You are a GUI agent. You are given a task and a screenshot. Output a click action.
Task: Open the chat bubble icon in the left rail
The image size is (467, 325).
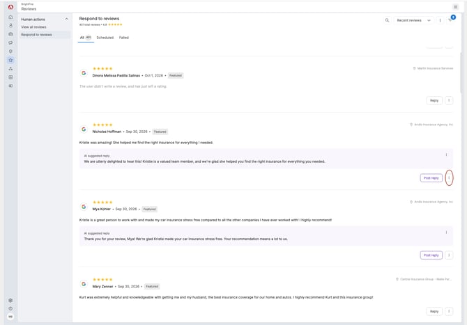point(10,43)
